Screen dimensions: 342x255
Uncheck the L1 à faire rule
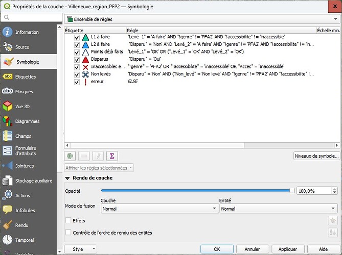point(77,38)
